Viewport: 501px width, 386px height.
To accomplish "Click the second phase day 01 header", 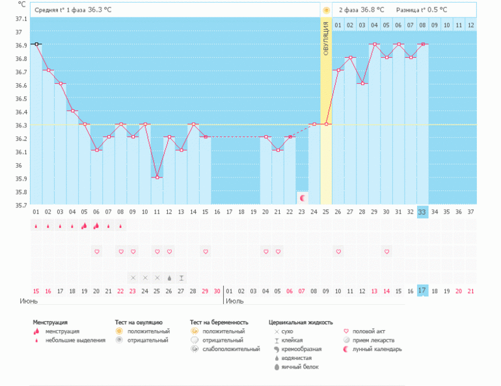I will [x=338, y=25].
